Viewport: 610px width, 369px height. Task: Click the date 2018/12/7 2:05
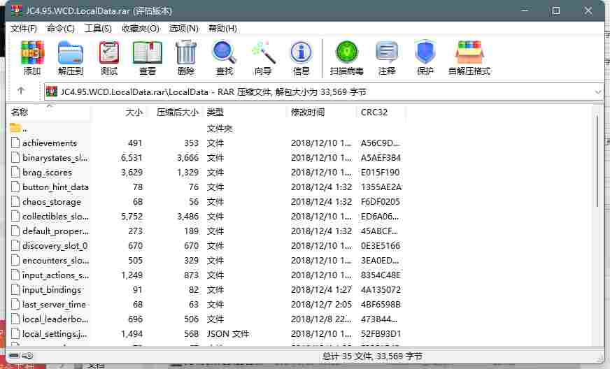coord(321,304)
